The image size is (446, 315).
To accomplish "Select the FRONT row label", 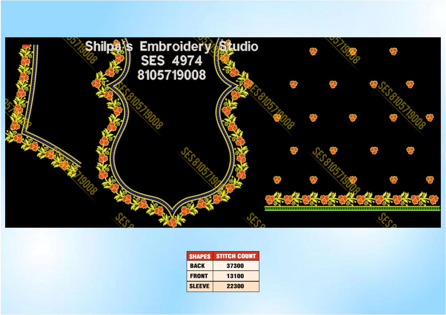I will pyautogui.click(x=199, y=276).
